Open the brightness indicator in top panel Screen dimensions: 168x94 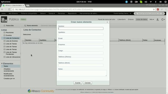[x=131, y=2]
